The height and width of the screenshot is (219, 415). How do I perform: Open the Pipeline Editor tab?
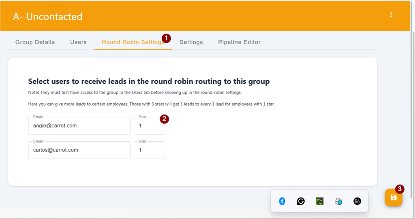pyautogui.click(x=239, y=42)
